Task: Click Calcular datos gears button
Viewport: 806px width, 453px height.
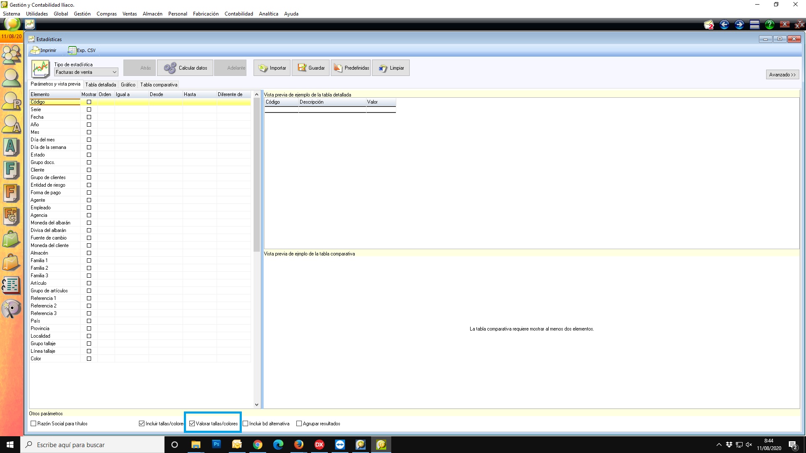Action: (185, 68)
